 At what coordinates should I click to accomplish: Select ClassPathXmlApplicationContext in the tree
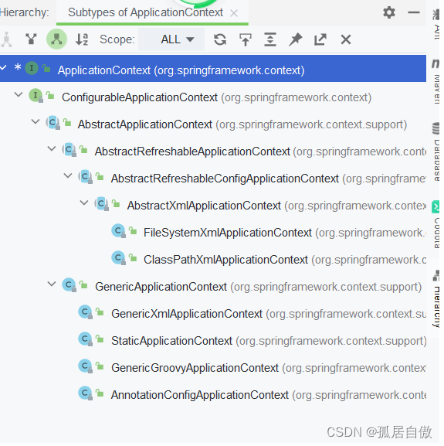pos(269,260)
